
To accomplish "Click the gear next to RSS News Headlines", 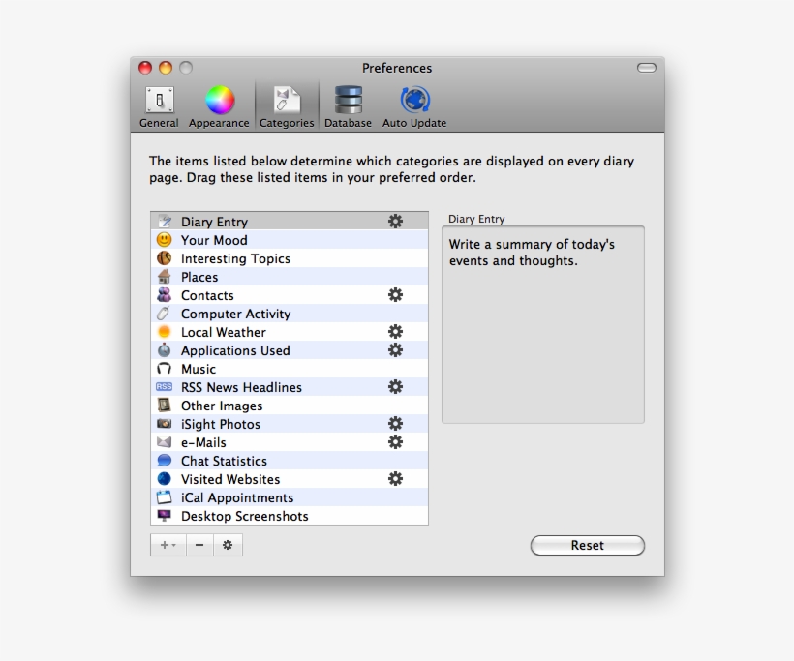I will point(395,387).
